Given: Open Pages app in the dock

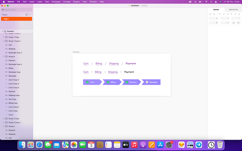Looking at the screenshot, I should (151, 145).
